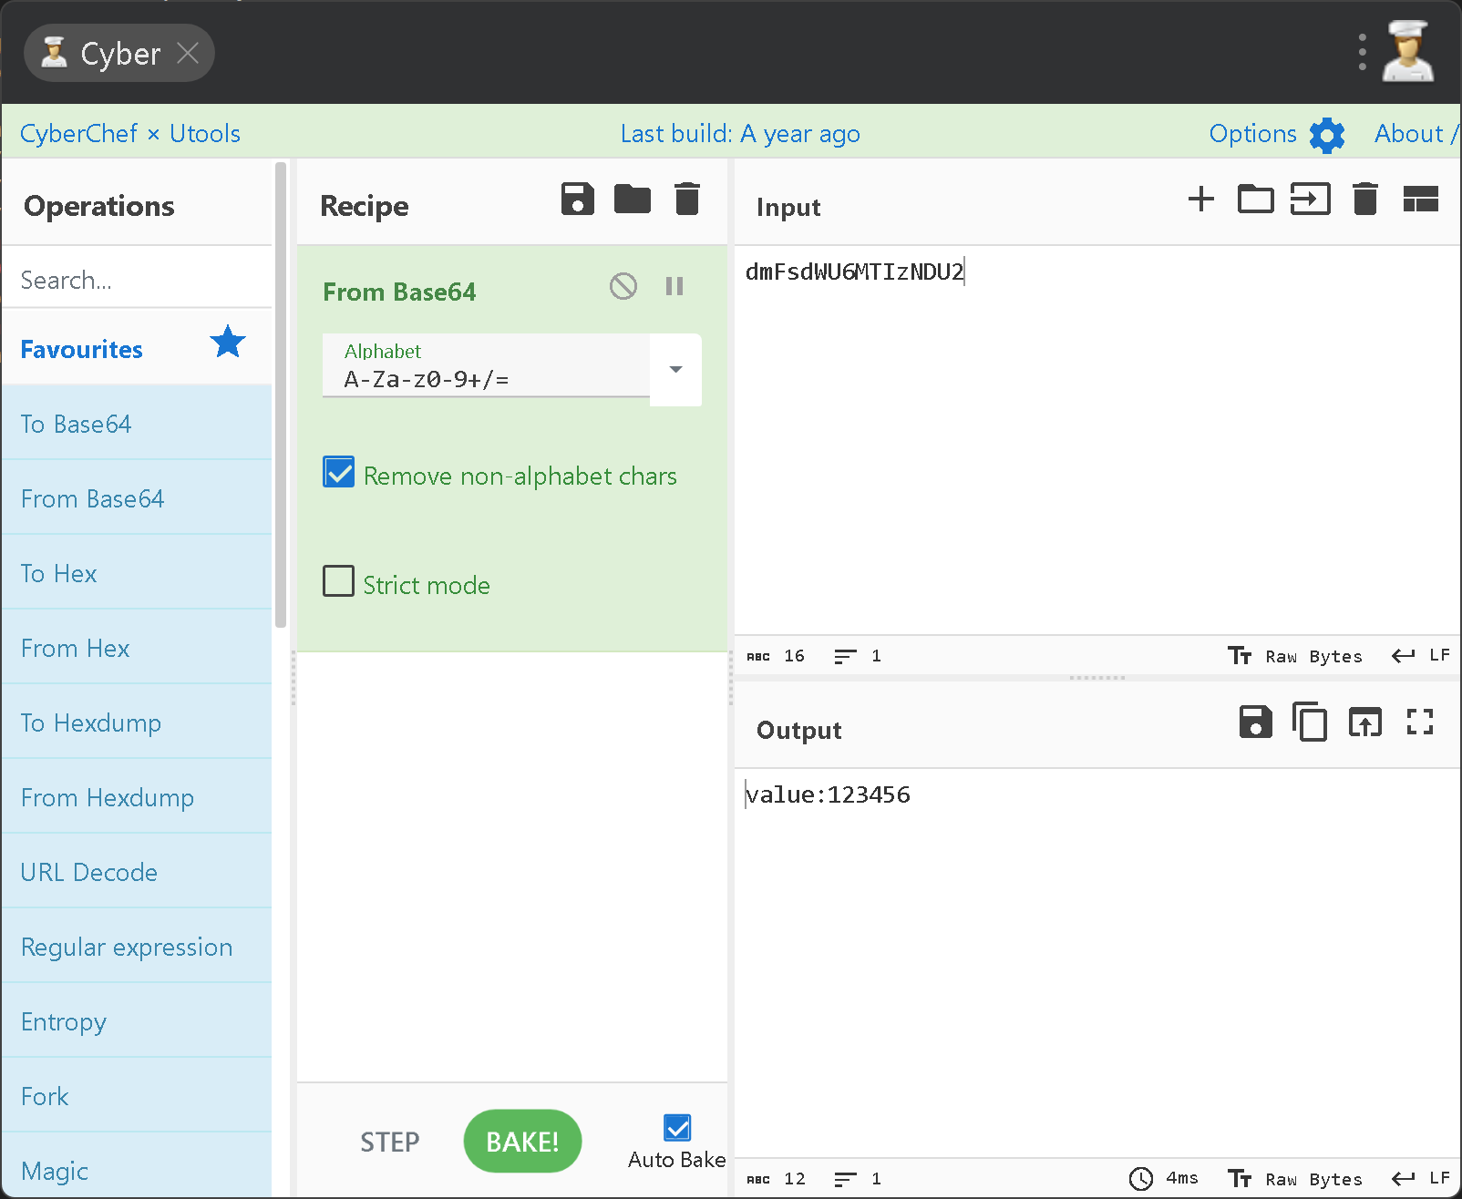Disable the From Base64 operation
Screen dimensions: 1462x1199
623,286
